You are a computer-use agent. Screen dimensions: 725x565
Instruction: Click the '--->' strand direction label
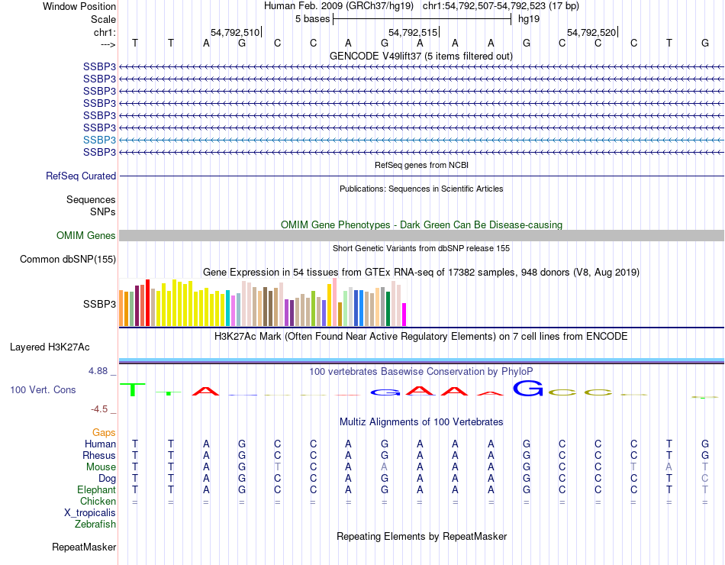[108, 44]
